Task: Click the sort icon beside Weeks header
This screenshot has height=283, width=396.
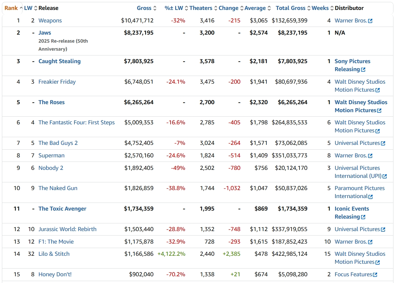Action: [332, 8]
